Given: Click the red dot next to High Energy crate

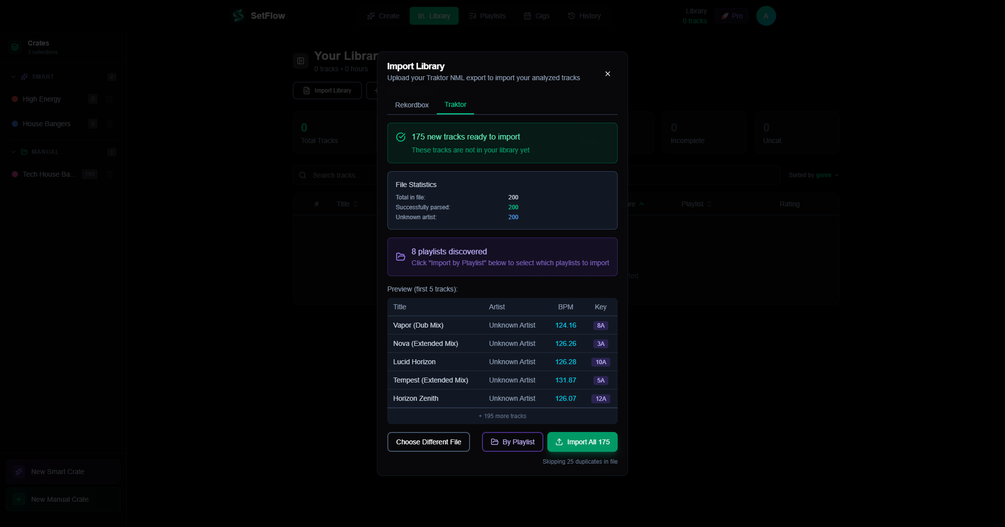Looking at the screenshot, I should tap(14, 99).
